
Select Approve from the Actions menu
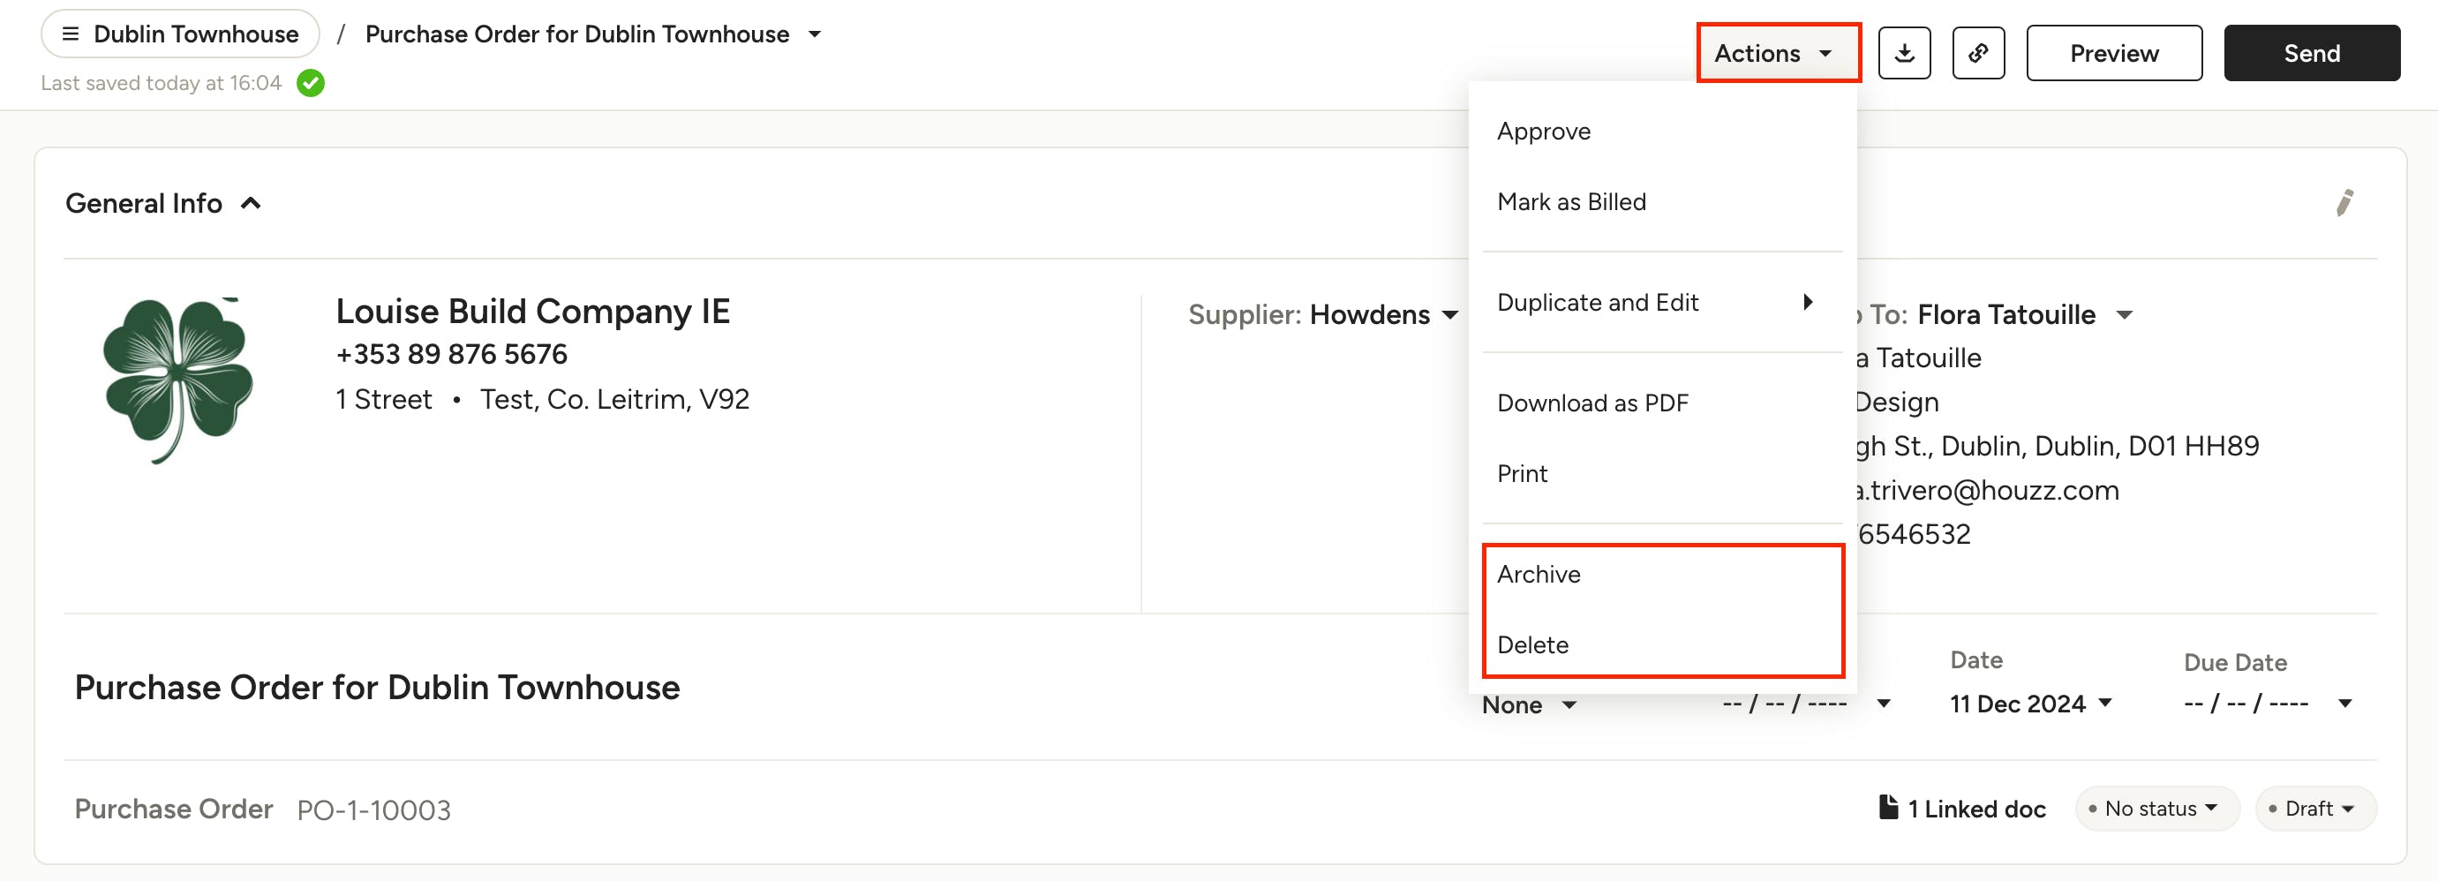[1662, 132]
